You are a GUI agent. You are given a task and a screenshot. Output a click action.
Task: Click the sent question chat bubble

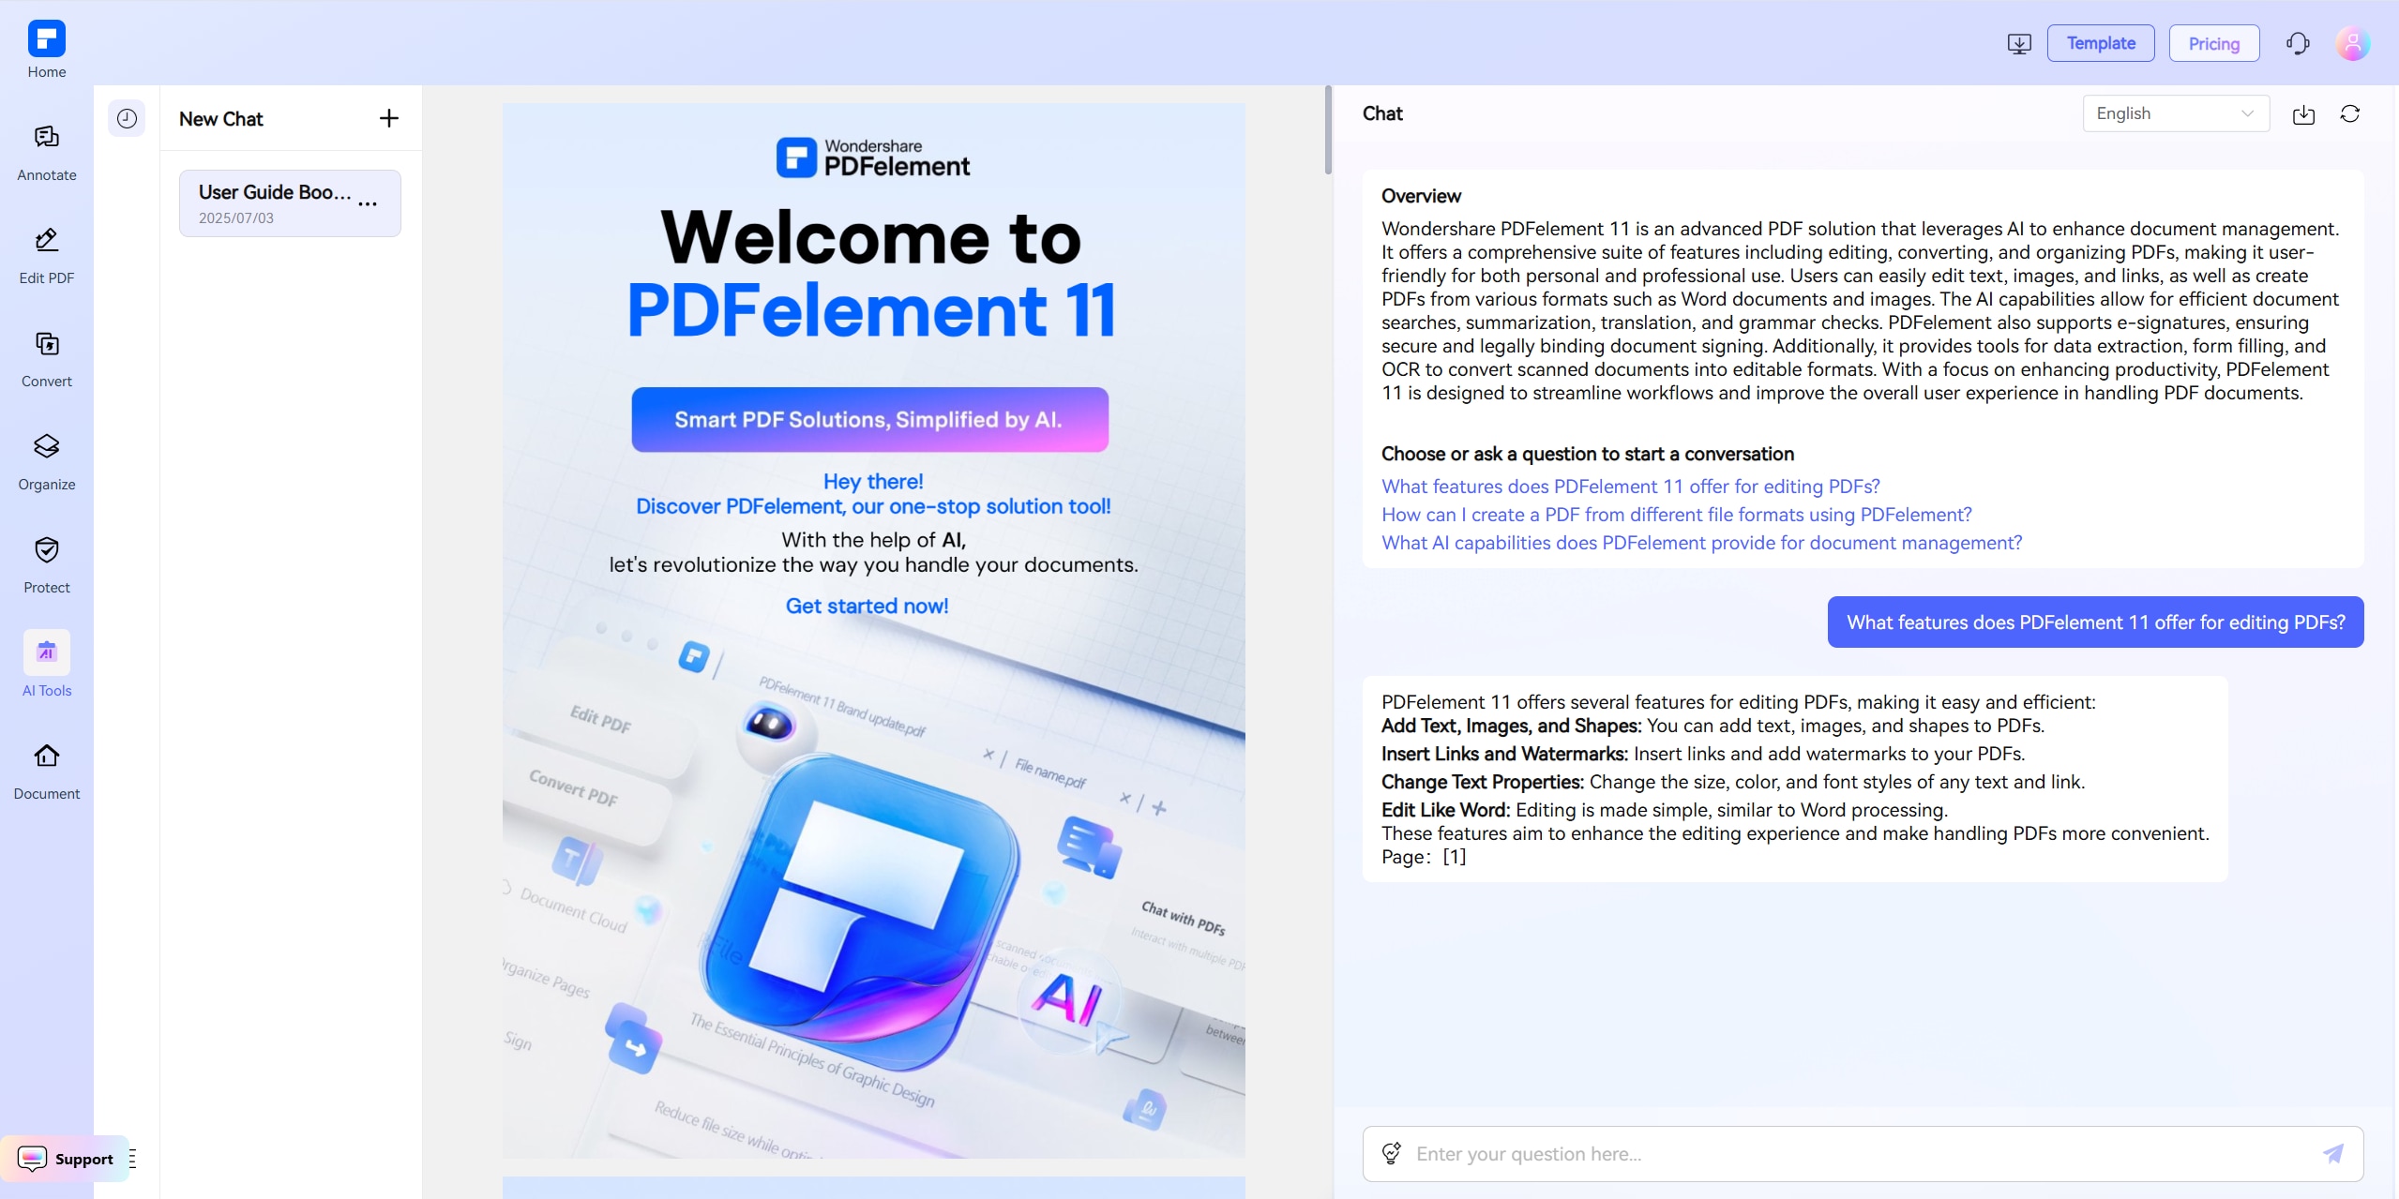pos(2095,622)
